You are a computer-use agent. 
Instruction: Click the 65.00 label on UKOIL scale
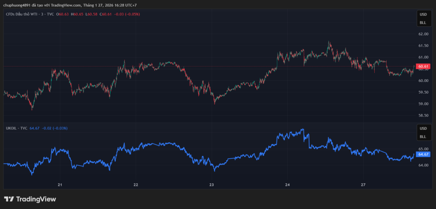[x=423, y=149]
